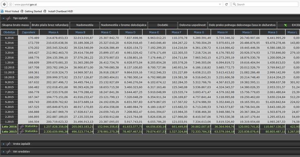Sort by the Zaposleni column header
This screenshot has height=157, width=300.
29,32
